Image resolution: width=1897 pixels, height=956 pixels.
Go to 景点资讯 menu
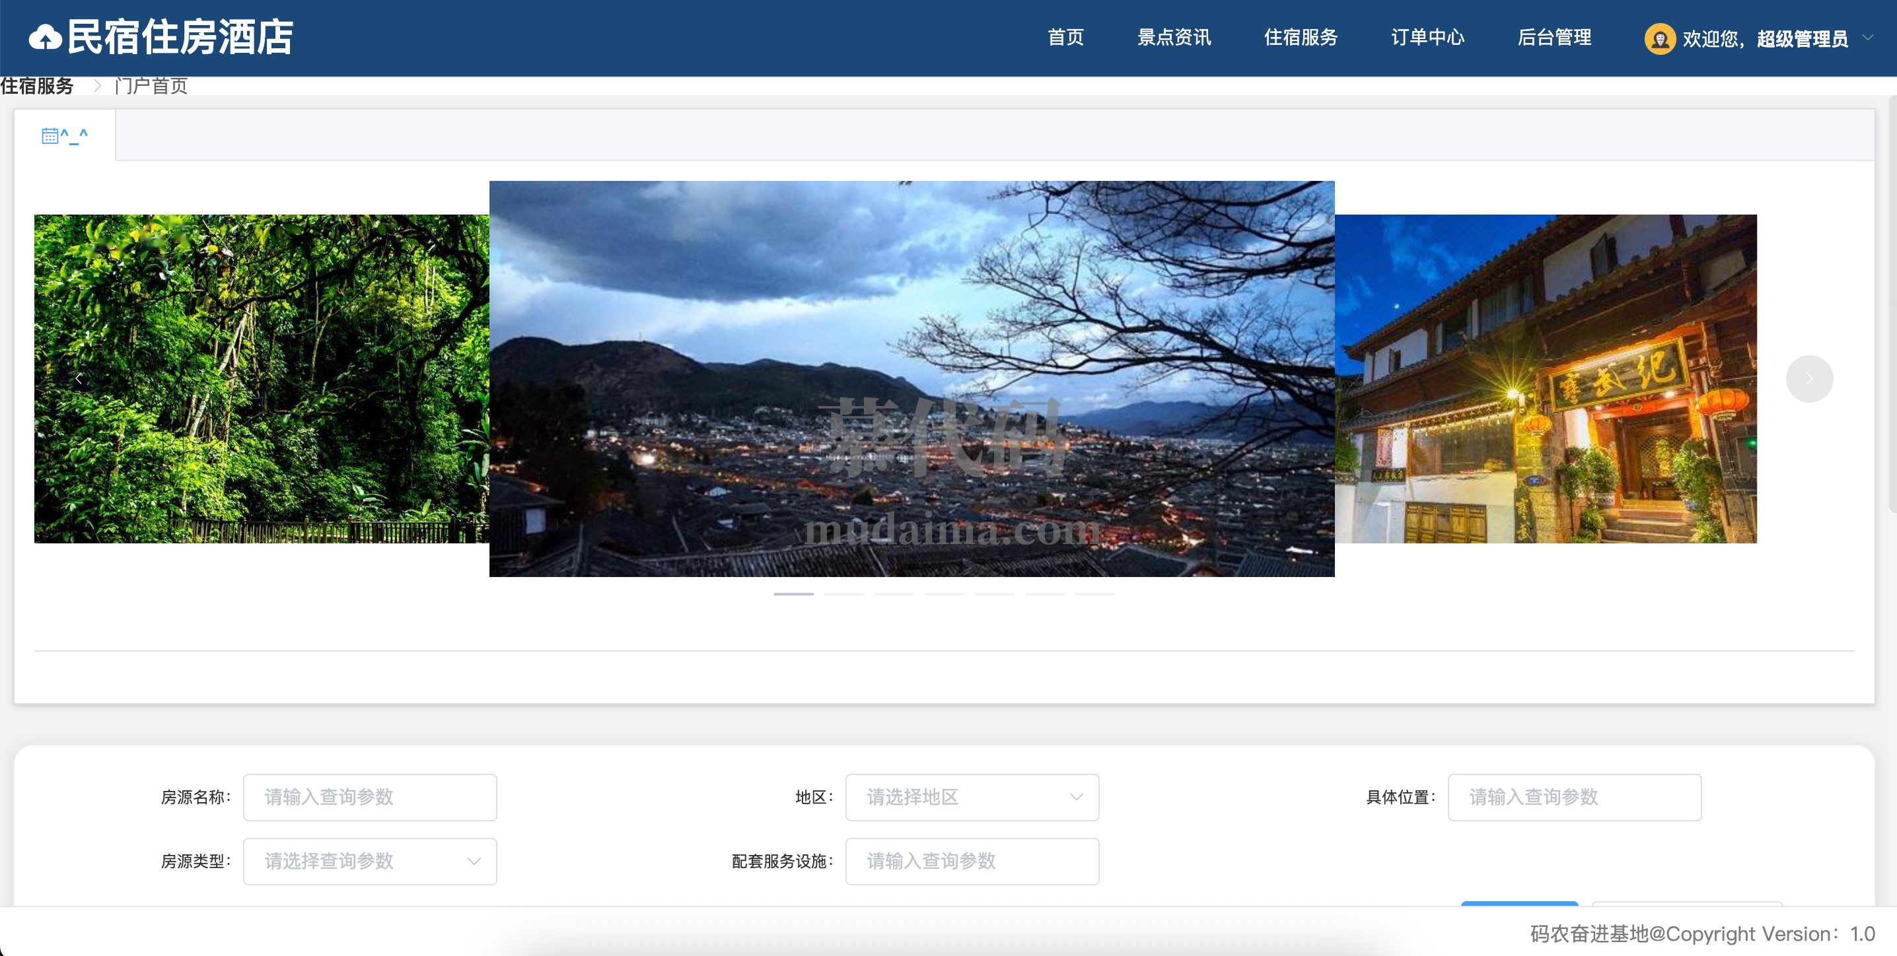point(1174,38)
